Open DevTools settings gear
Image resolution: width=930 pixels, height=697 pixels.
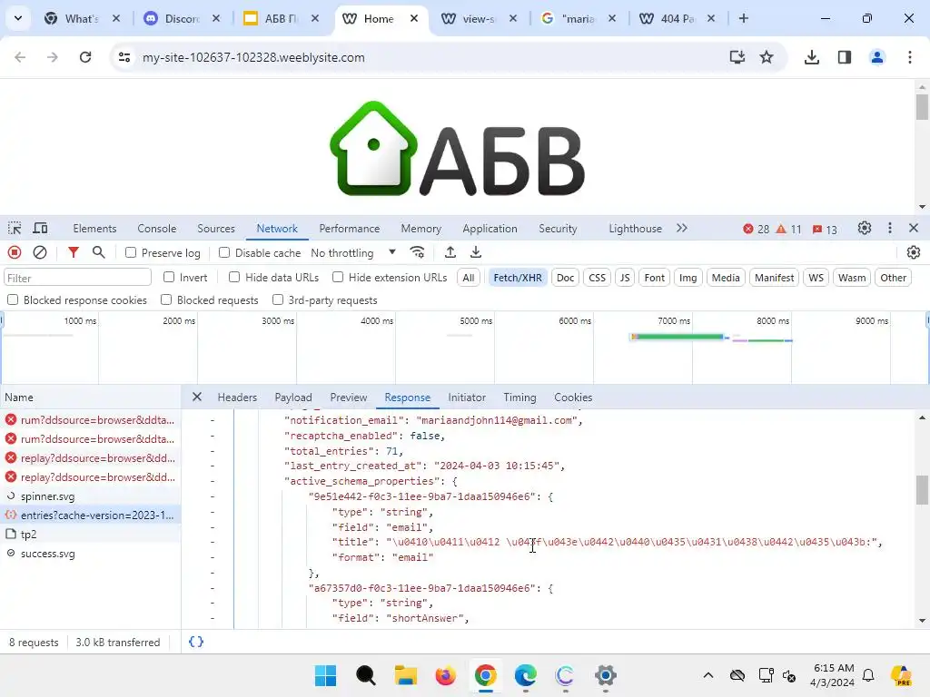865,228
